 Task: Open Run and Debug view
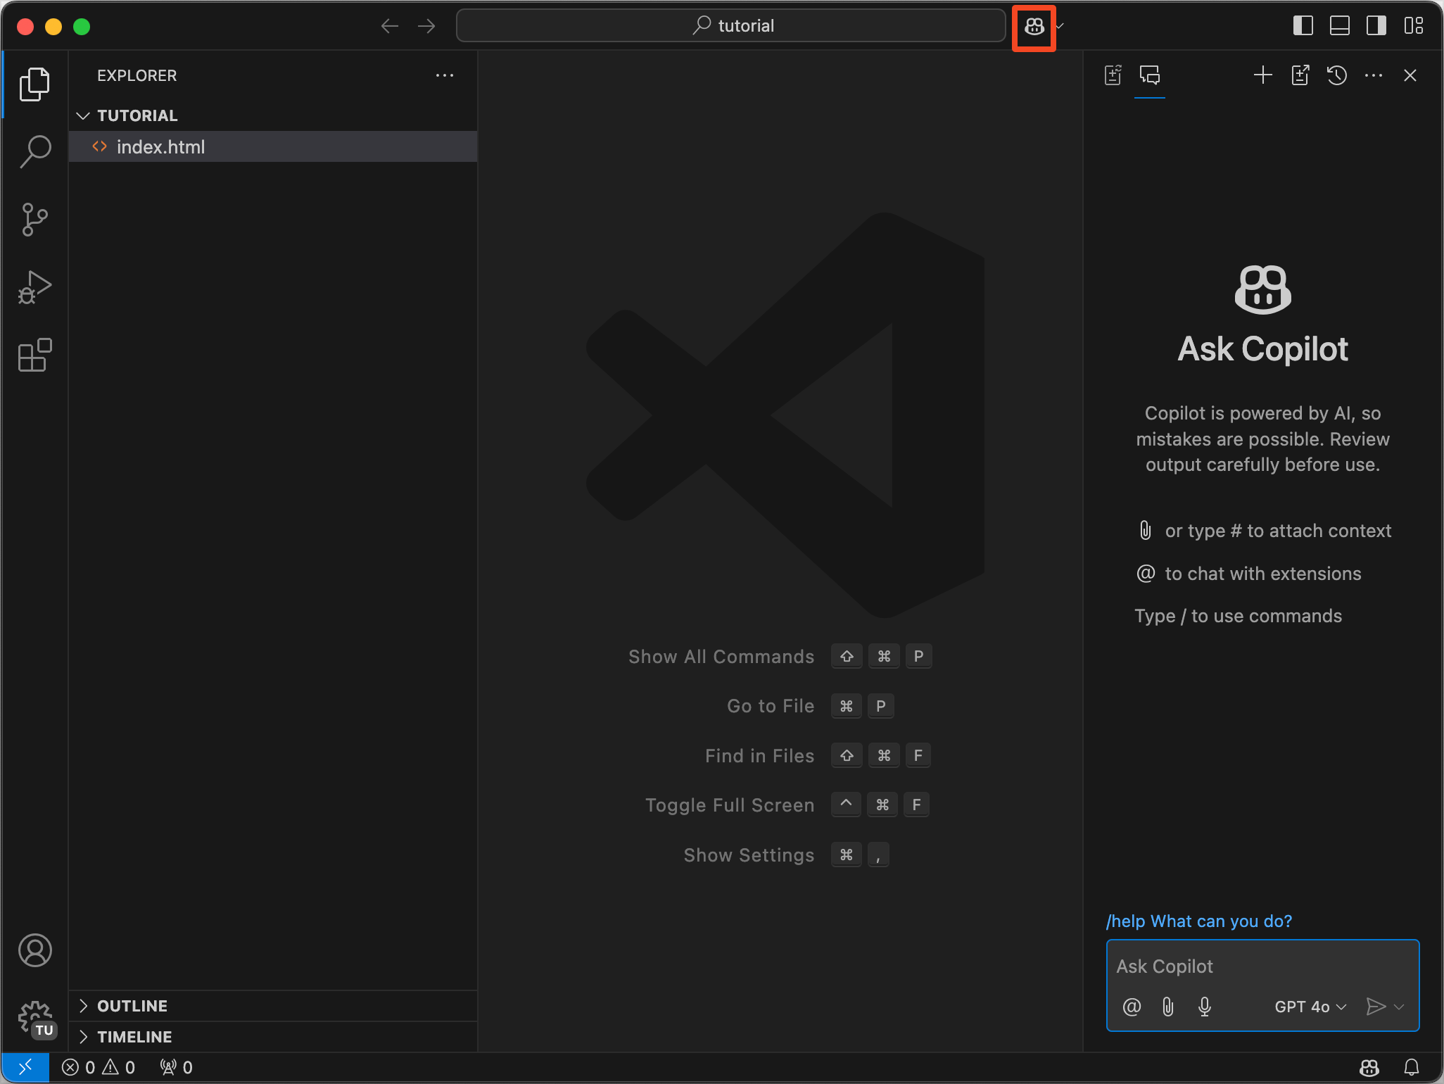34,287
